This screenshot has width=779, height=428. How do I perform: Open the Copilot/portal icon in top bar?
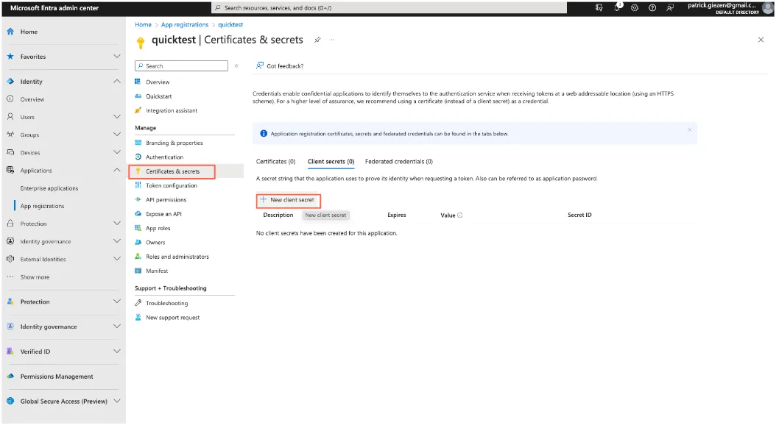[599, 7]
